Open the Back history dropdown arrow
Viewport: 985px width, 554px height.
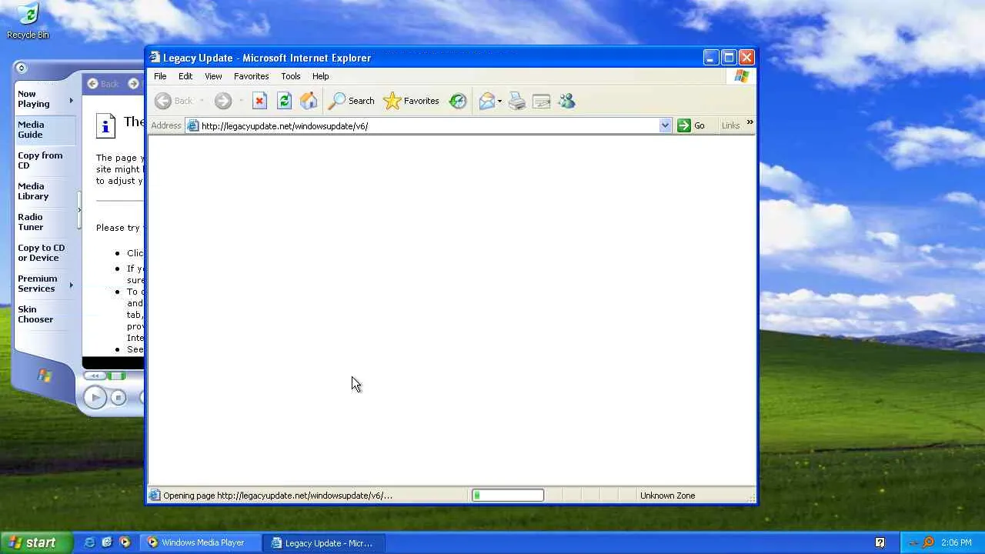[202, 101]
